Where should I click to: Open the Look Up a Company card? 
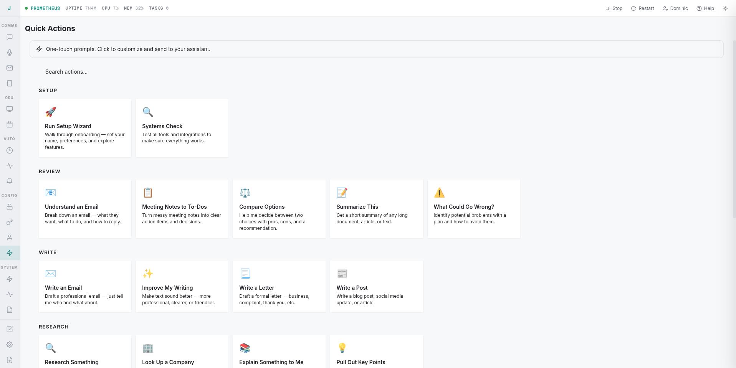182,351
